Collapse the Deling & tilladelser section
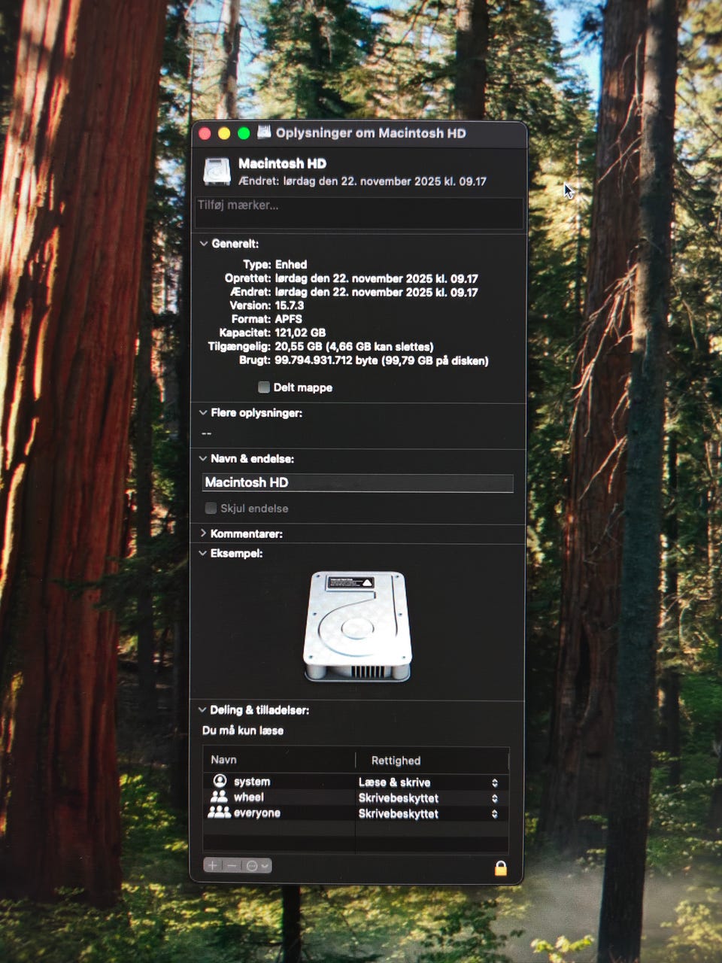The width and height of the screenshot is (722, 963). coord(202,709)
